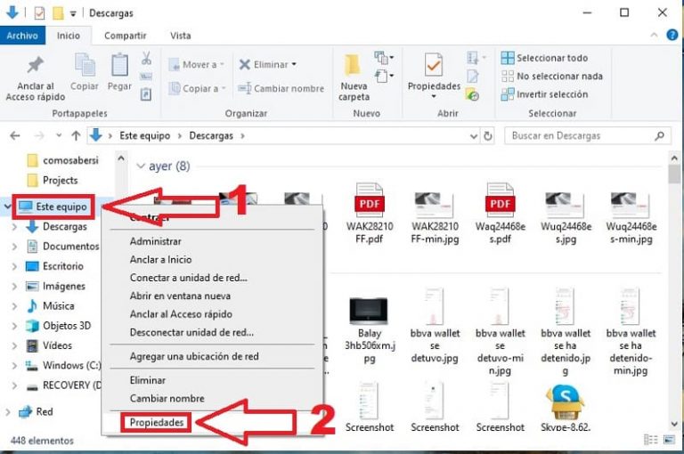Click the Nueva carpeta folder icon
Image resolution: width=684 pixels, height=454 pixels.
[x=353, y=65]
